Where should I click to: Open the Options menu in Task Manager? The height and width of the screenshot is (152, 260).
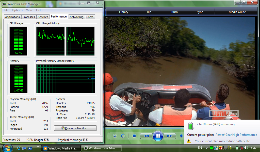click(17, 10)
